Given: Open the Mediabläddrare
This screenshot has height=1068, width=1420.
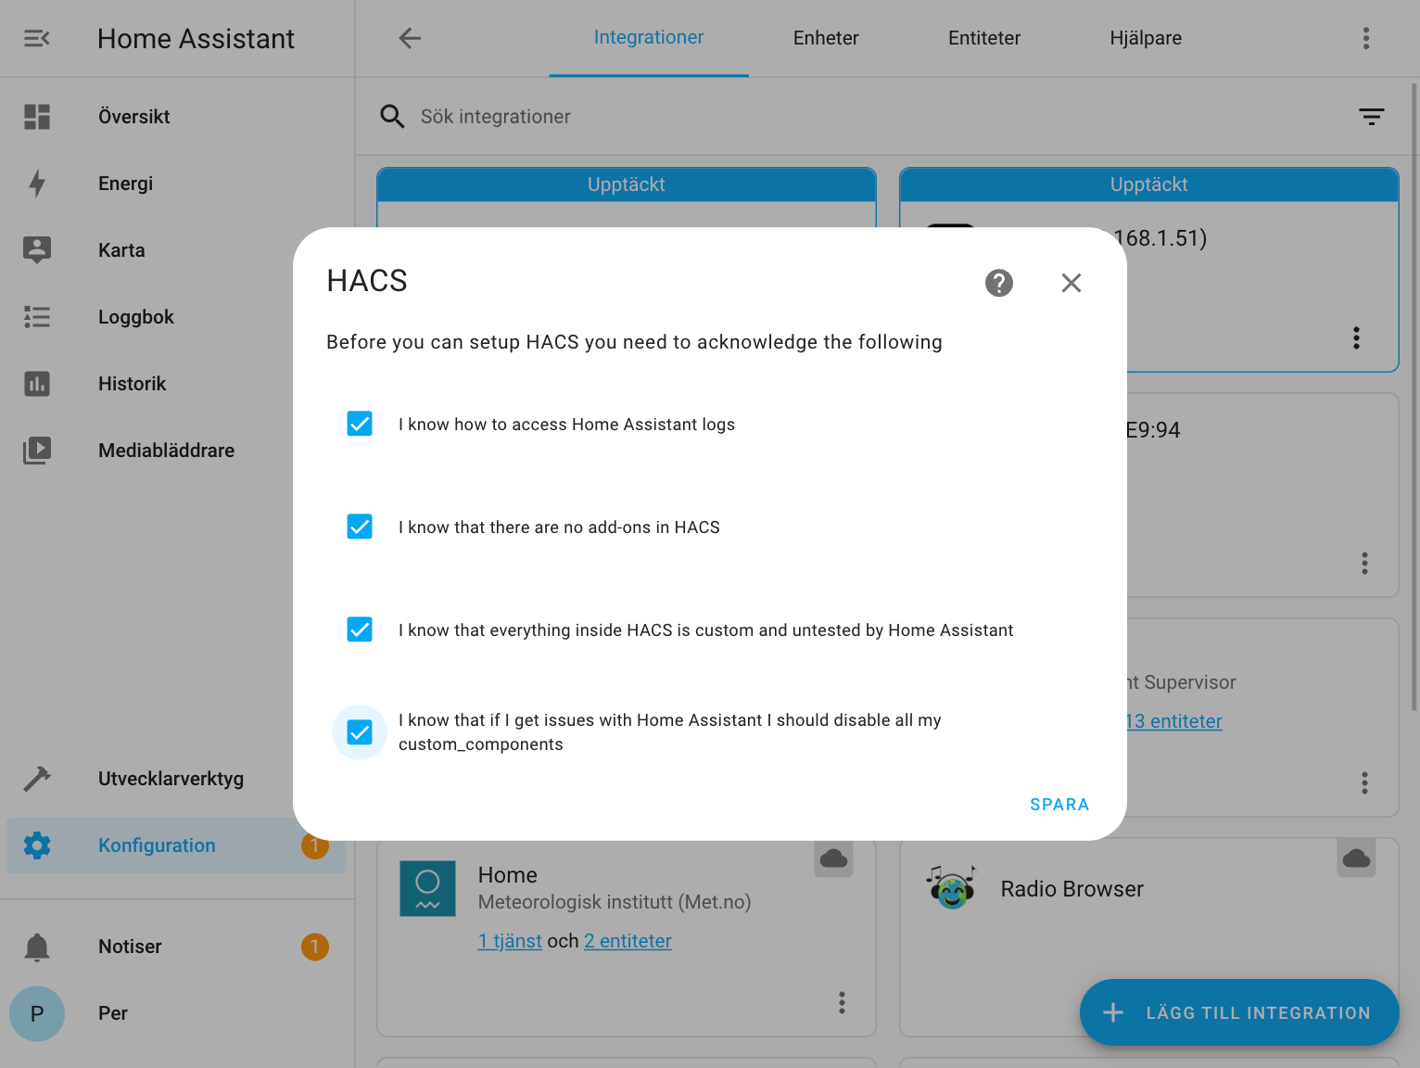Looking at the screenshot, I should point(166,450).
